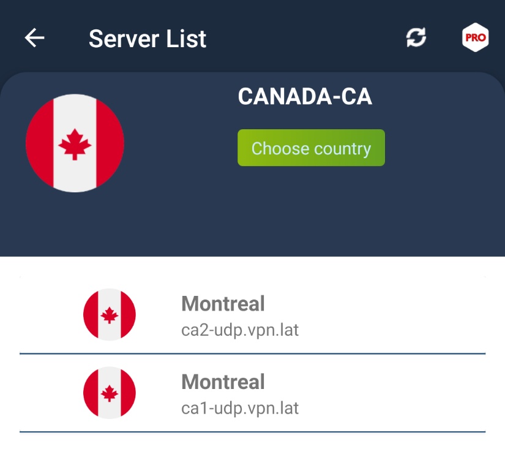Tap the maple leaf on the ca2-udp flag
The height and width of the screenshot is (457, 505).
(x=110, y=315)
